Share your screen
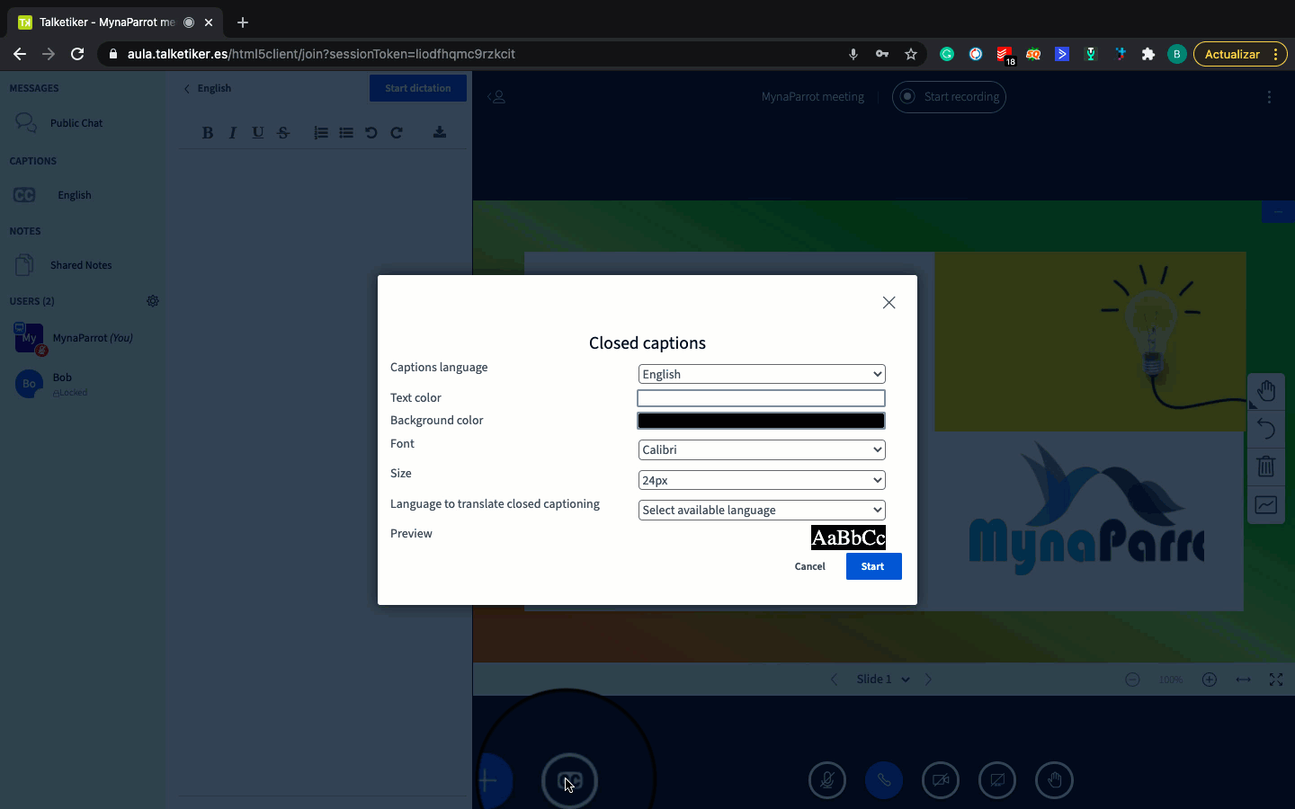The width and height of the screenshot is (1295, 809). (x=997, y=780)
